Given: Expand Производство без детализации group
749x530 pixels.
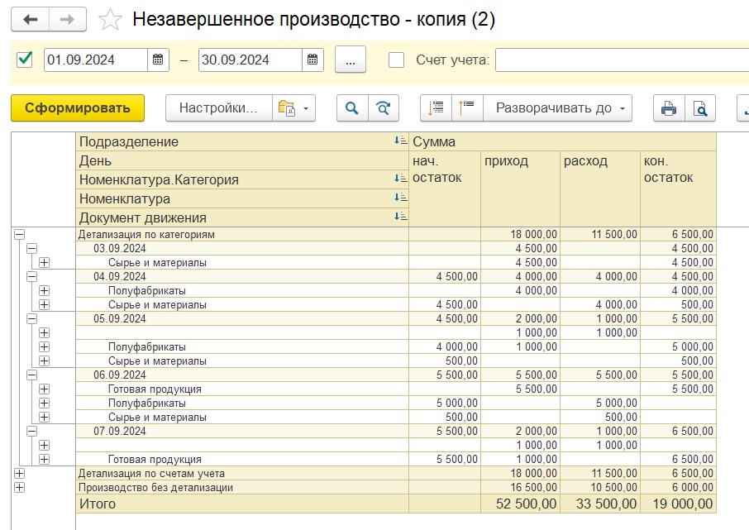Looking at the screenshot, I should [19, 488].
